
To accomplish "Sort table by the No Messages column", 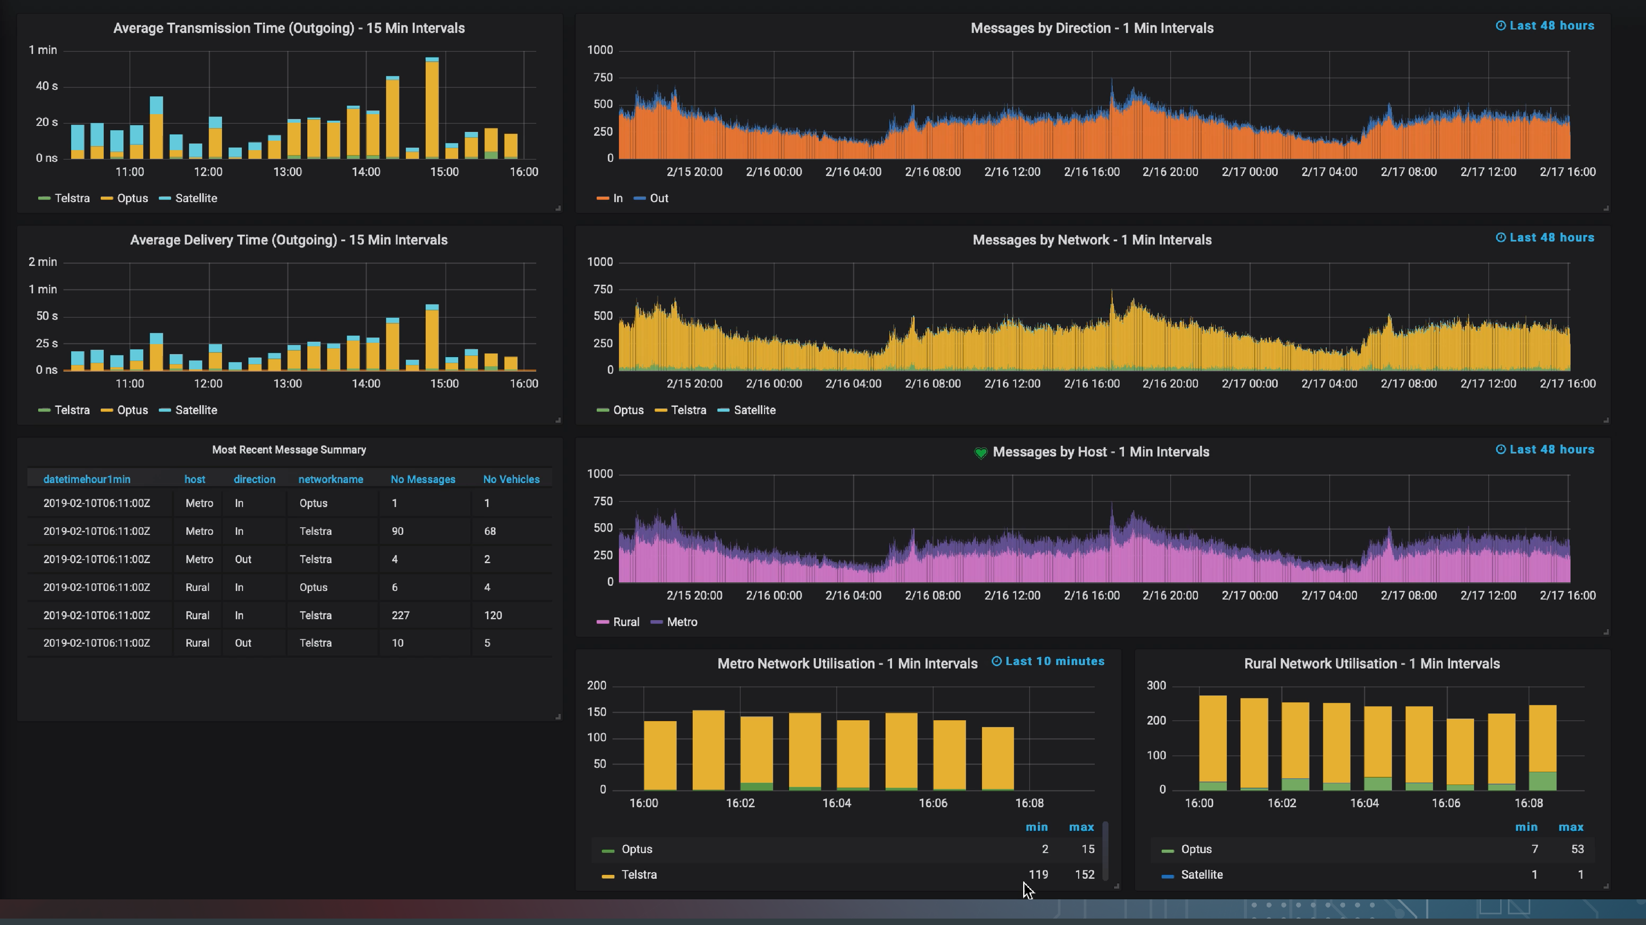I will [422, 480].
